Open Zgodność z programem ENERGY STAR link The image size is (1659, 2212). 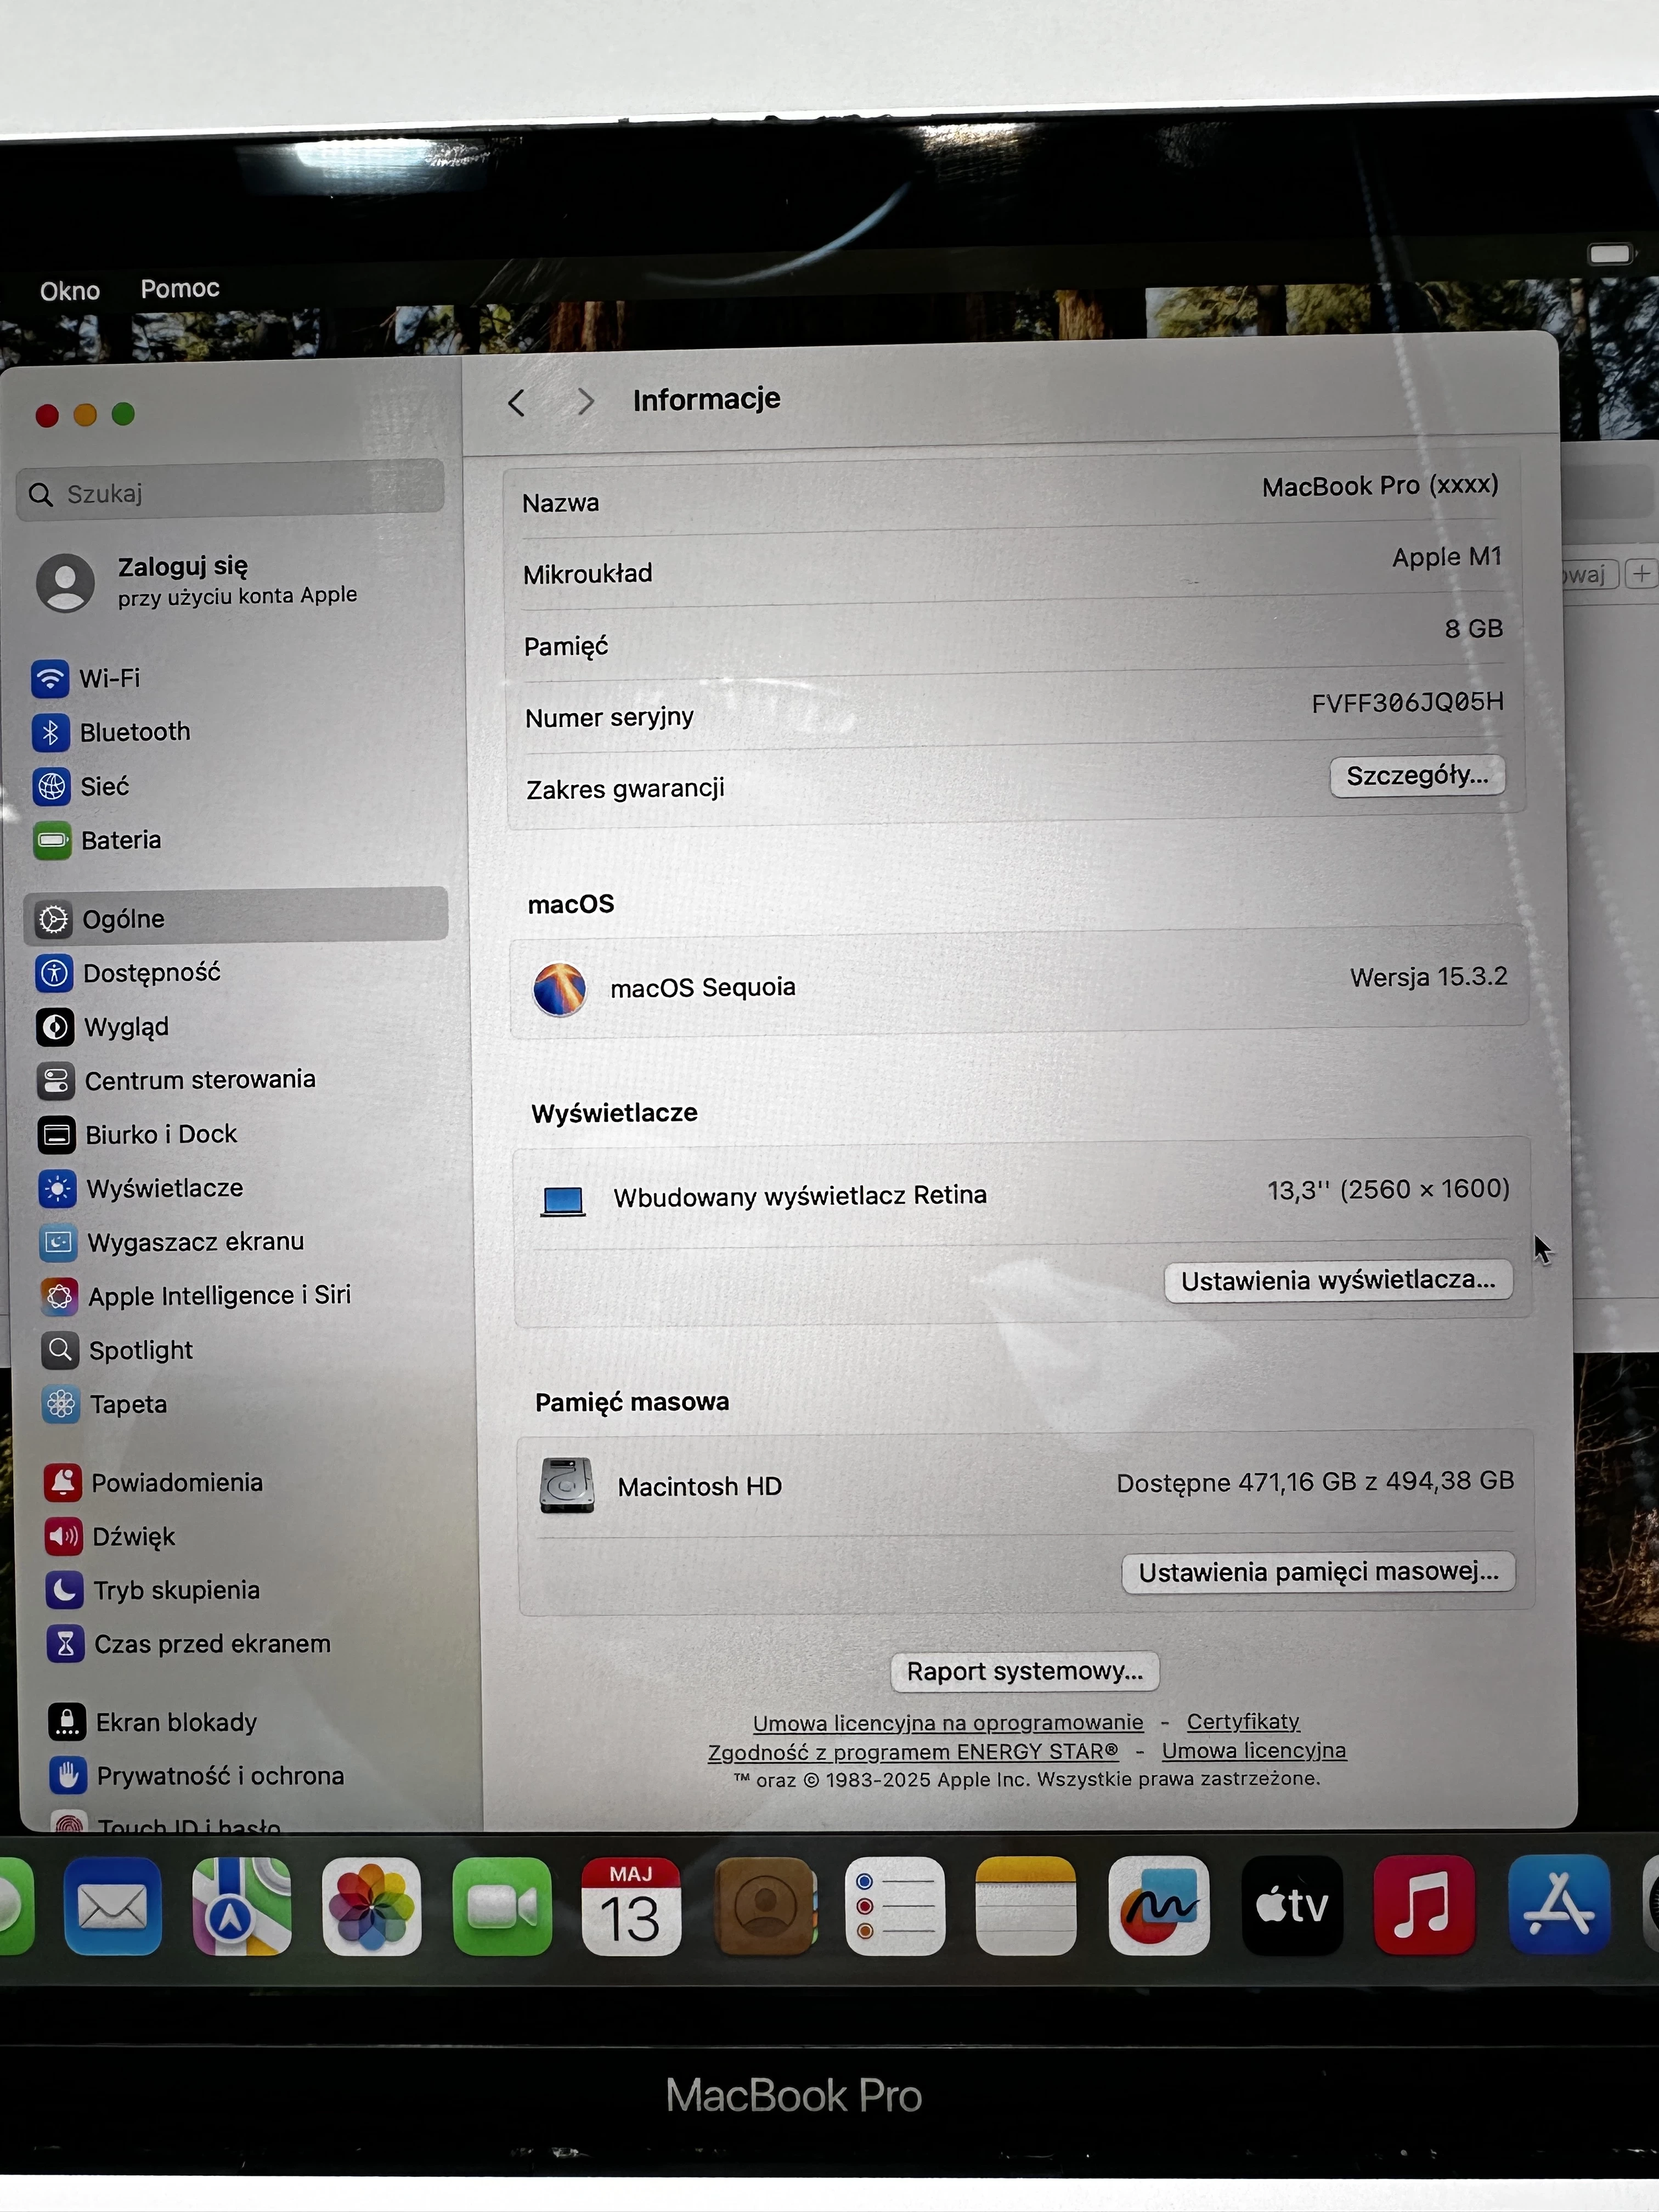pos(913,1752)
